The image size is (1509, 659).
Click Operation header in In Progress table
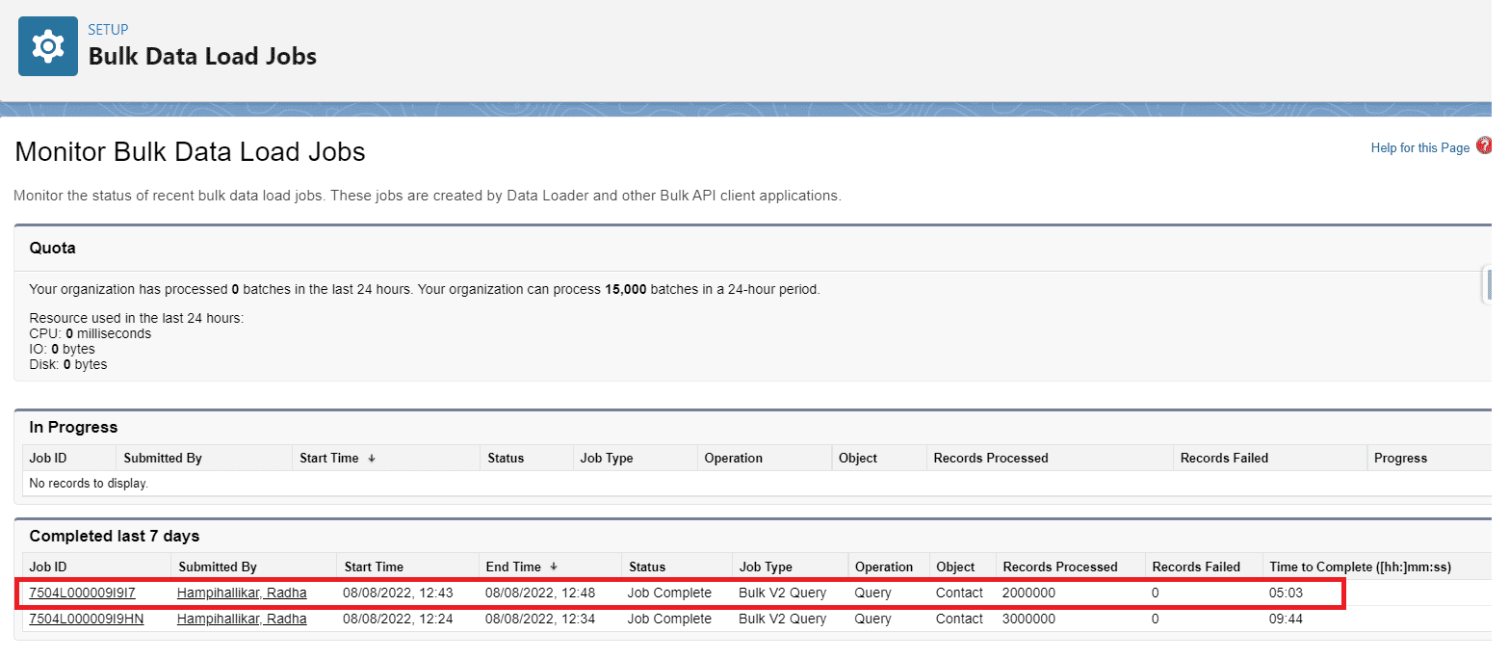click(733, 458)
